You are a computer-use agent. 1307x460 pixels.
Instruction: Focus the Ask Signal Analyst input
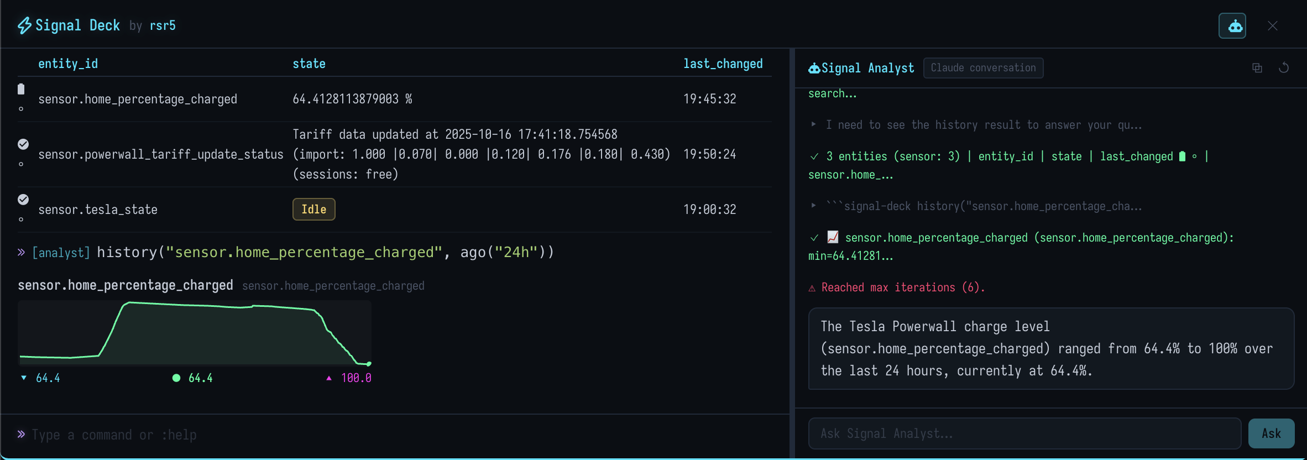[1024, 433]
